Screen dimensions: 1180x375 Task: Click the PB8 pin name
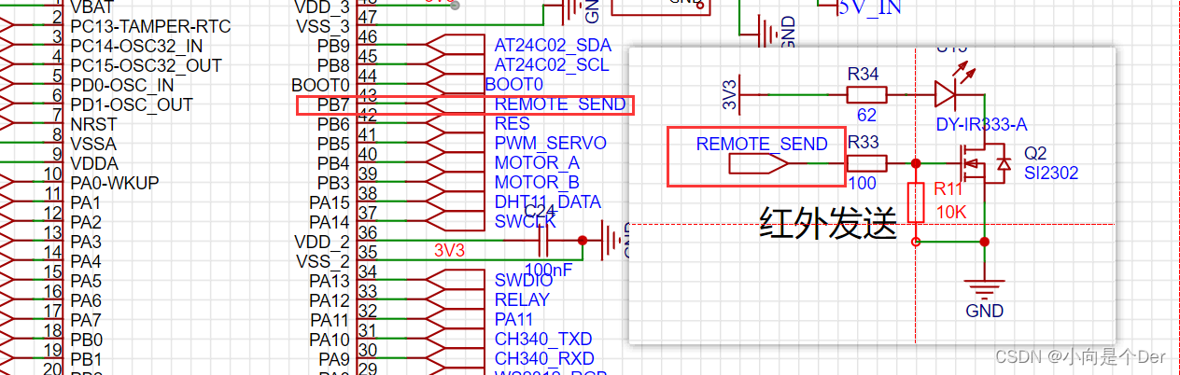pyautogui.click(x=333, y=65)
